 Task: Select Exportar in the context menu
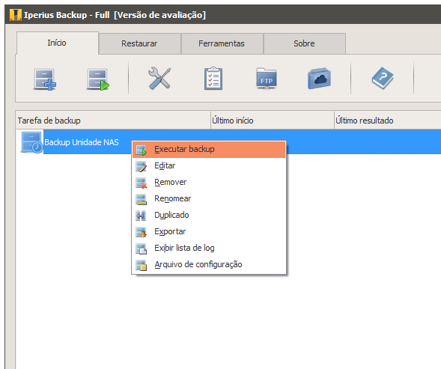[x=209, y=231]
